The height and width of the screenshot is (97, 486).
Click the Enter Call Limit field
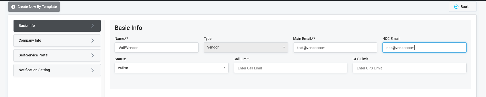click(290, 68)
